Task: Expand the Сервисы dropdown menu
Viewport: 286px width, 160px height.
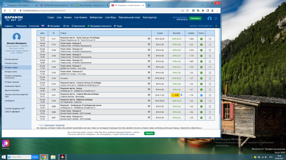Action: click(x=9, y=26)
